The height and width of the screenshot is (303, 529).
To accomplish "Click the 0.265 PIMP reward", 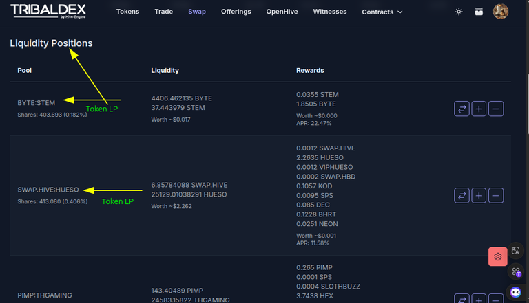I will point(314,268).
